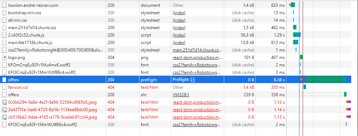Click the 204 status of offers preflight
This screenshot has height=136, width=358.
click(111, 80)
